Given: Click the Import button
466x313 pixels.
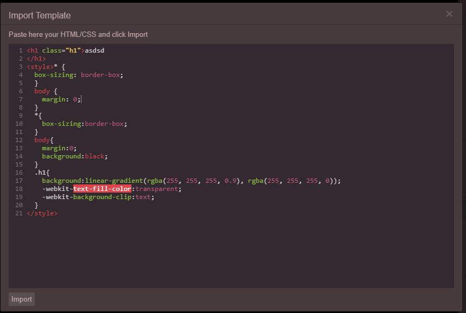Looking at the screenshot, I should click(x=22, y=299).
